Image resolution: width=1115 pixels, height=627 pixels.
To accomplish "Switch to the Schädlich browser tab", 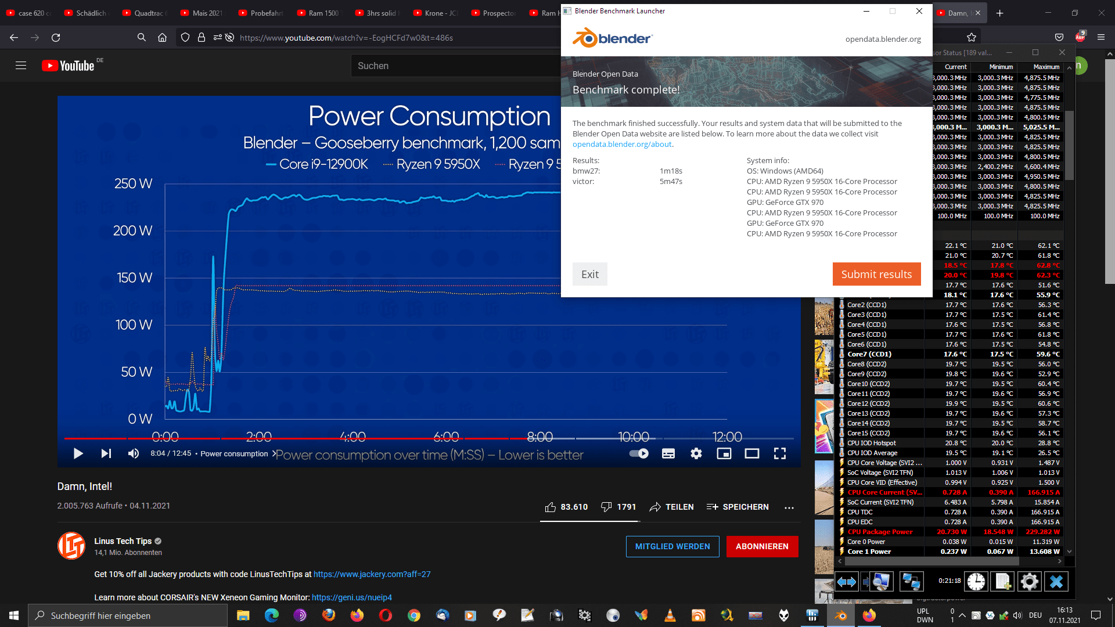I will point(87,13).
